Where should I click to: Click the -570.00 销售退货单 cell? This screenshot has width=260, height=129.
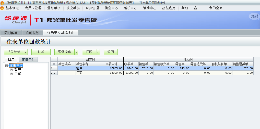point(243,68)
